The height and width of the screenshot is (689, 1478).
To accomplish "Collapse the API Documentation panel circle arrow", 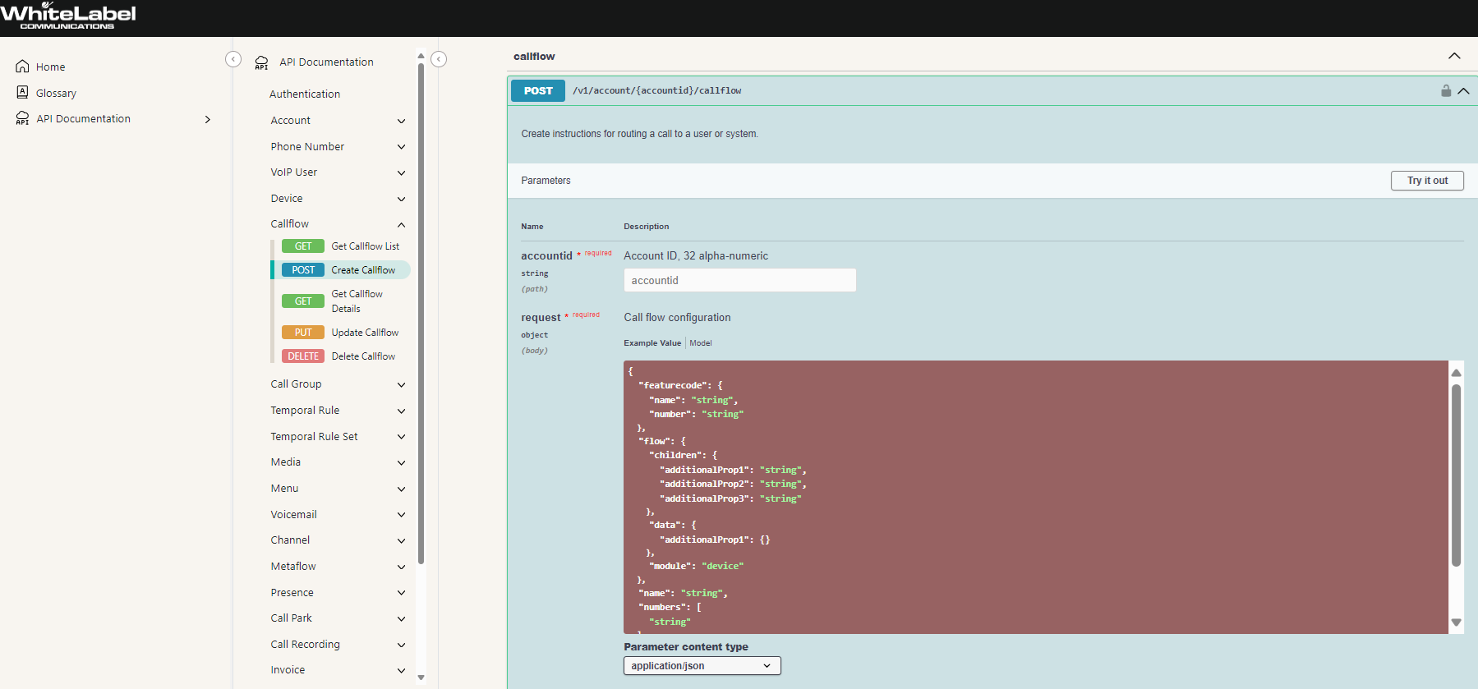I will [439, 59].
